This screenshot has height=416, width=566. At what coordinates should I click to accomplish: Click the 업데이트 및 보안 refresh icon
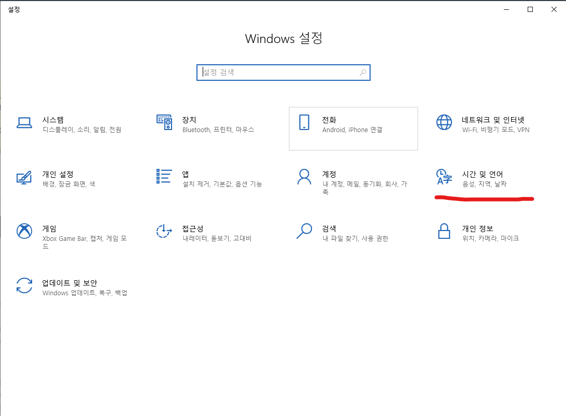click(24, 285)
